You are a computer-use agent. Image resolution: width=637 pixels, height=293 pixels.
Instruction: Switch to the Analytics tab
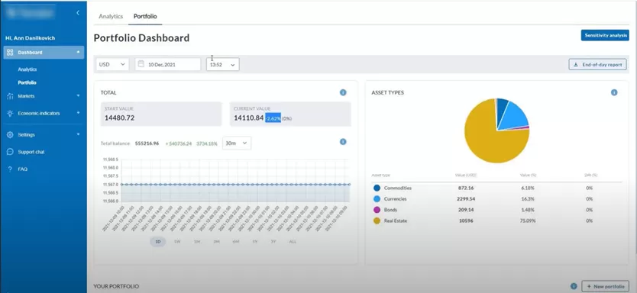[x=111, y=16]
